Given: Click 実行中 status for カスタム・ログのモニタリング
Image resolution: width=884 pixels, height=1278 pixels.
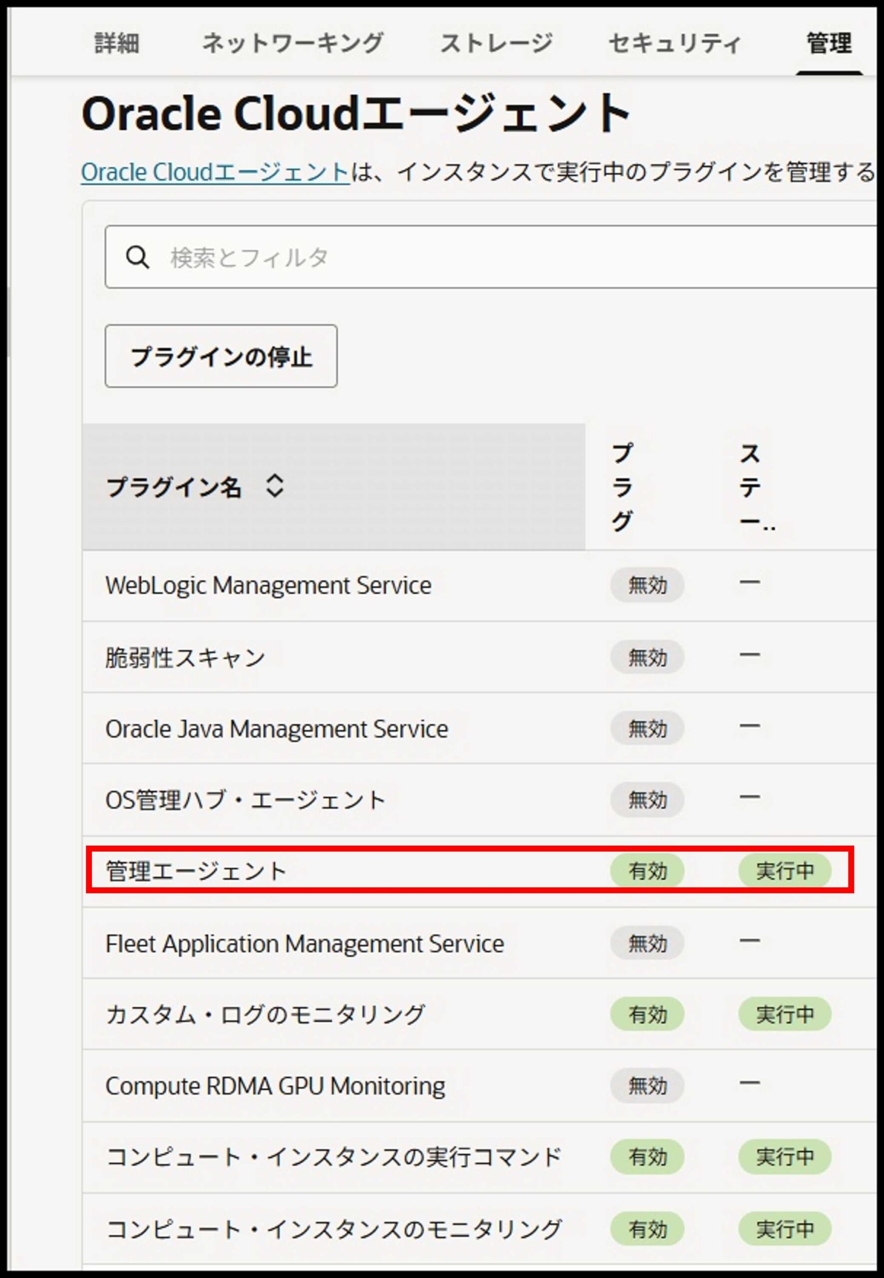Looking at the screenshot, I should 784,1014.
